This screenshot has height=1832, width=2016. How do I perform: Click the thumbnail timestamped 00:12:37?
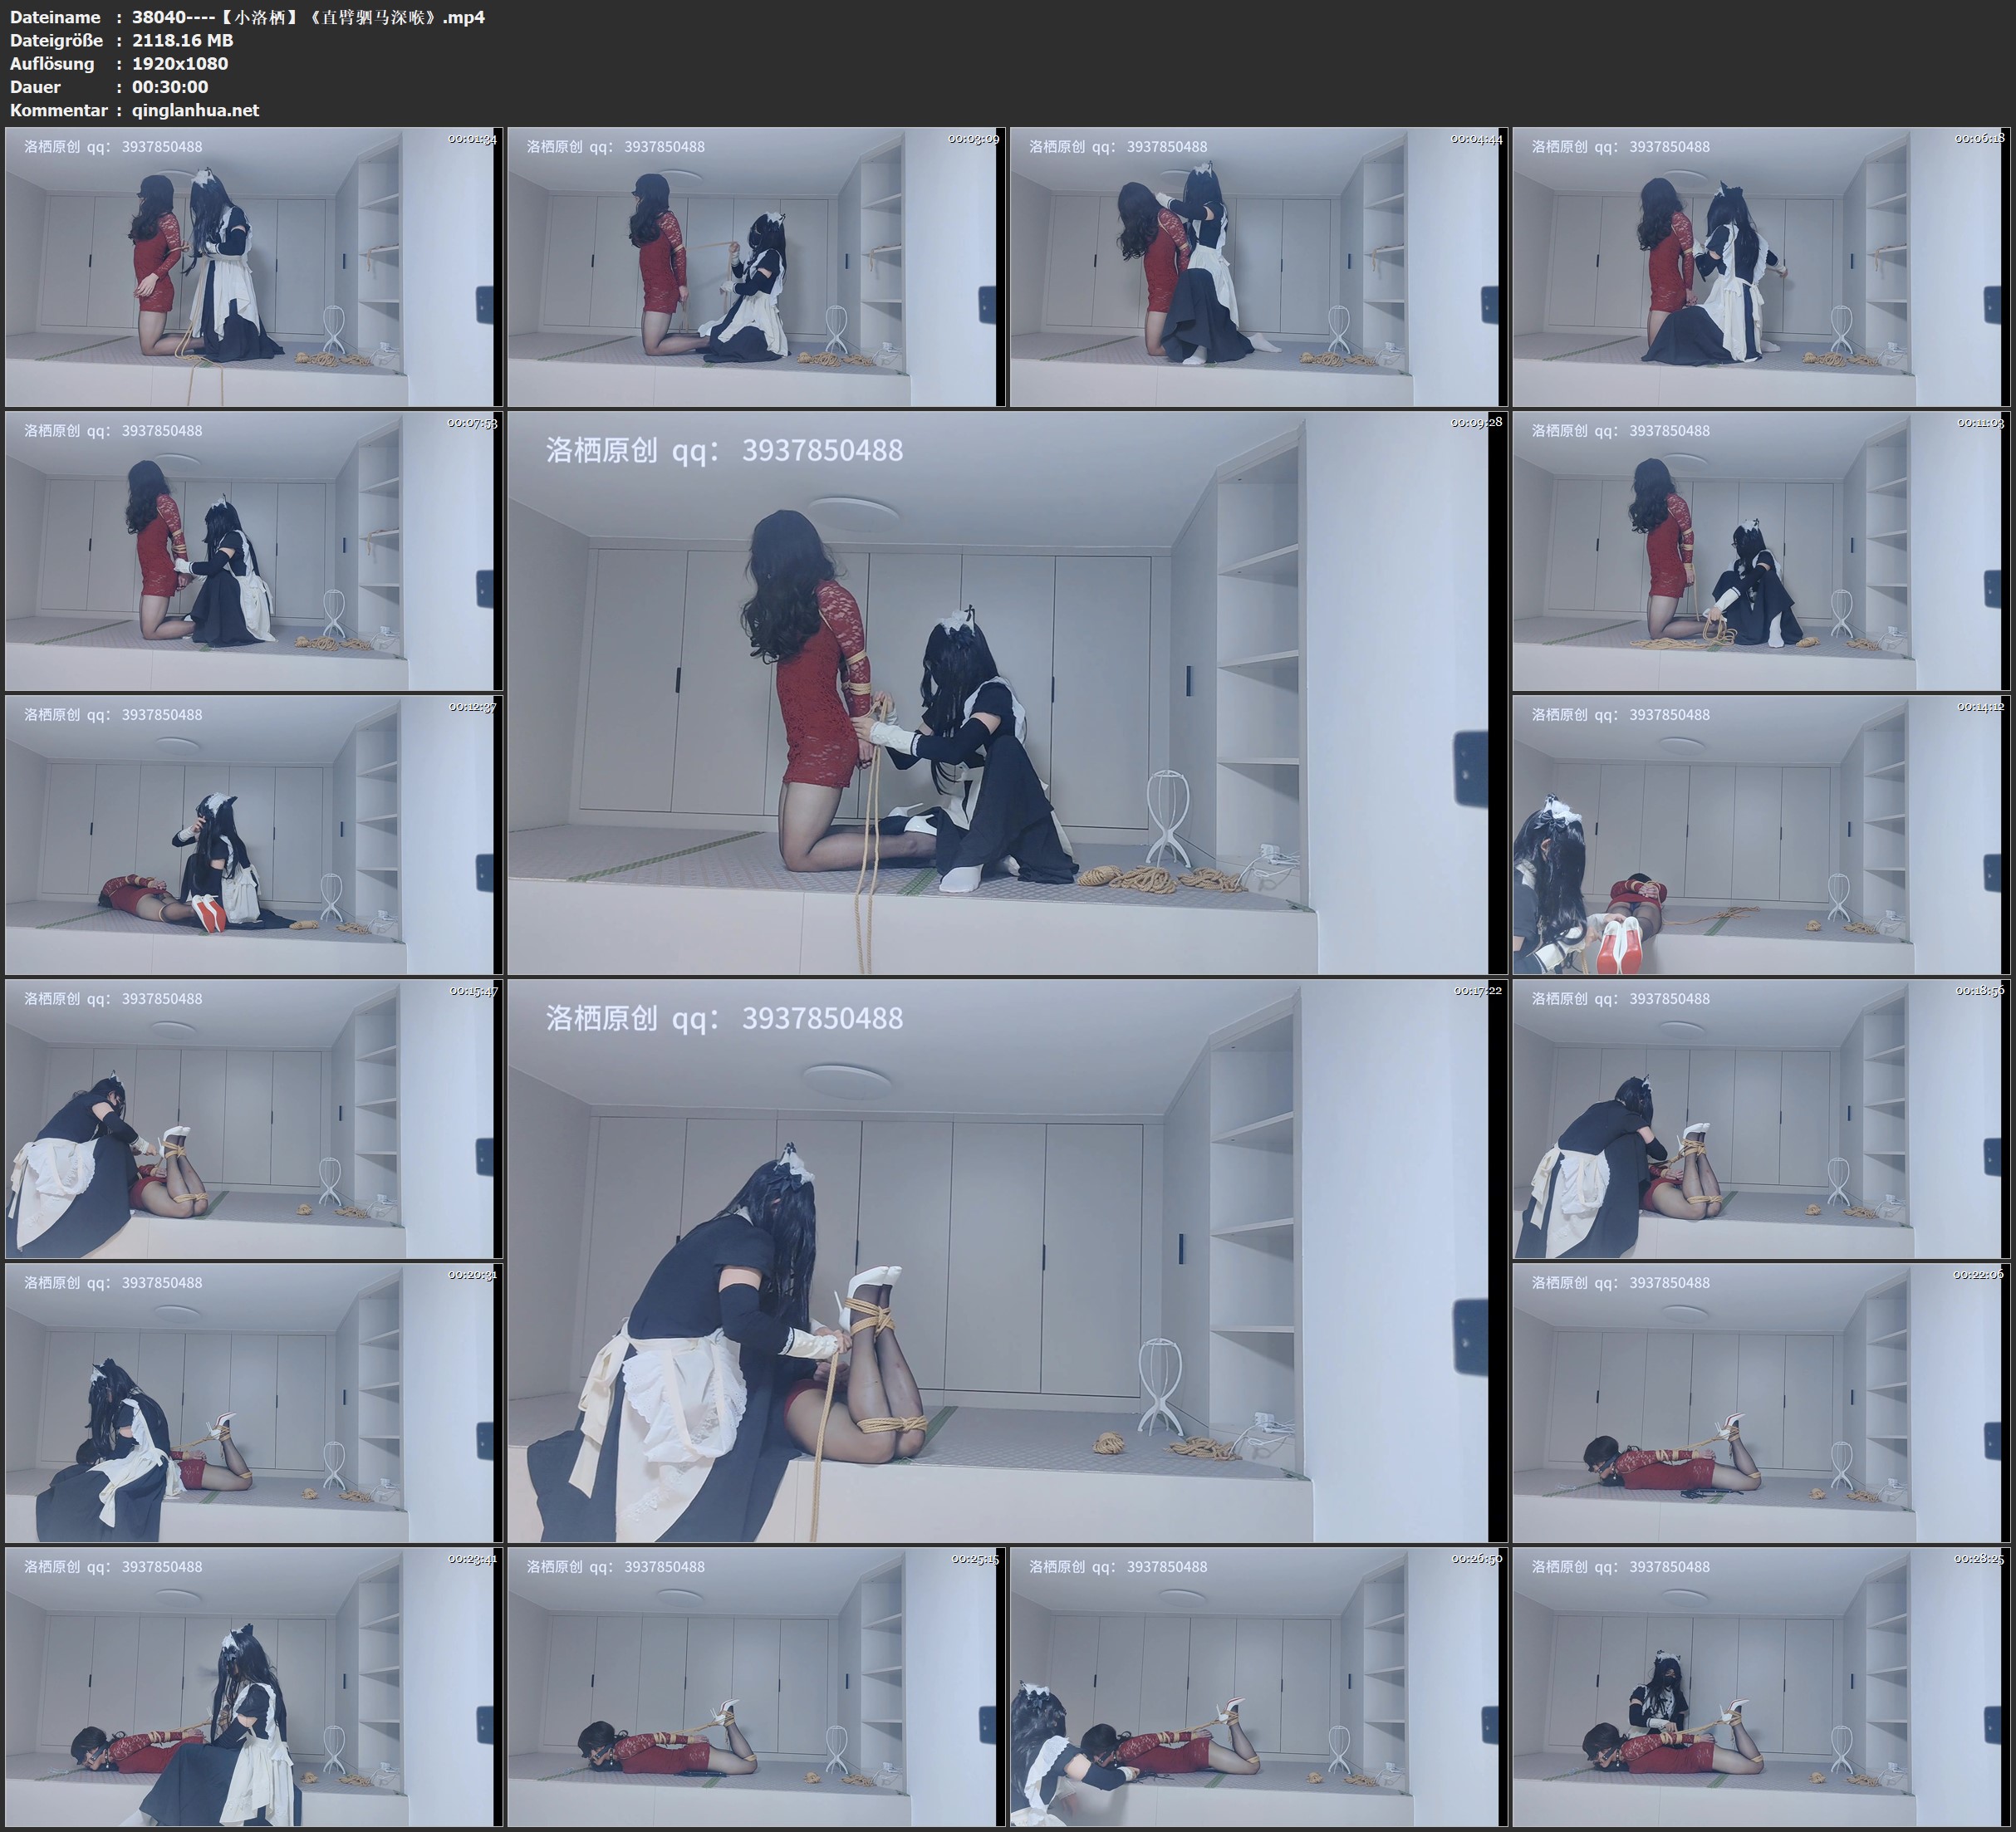(x=252, y=835)
